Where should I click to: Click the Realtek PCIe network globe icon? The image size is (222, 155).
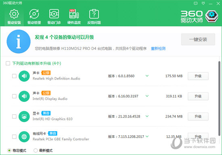tap(24, 136)
